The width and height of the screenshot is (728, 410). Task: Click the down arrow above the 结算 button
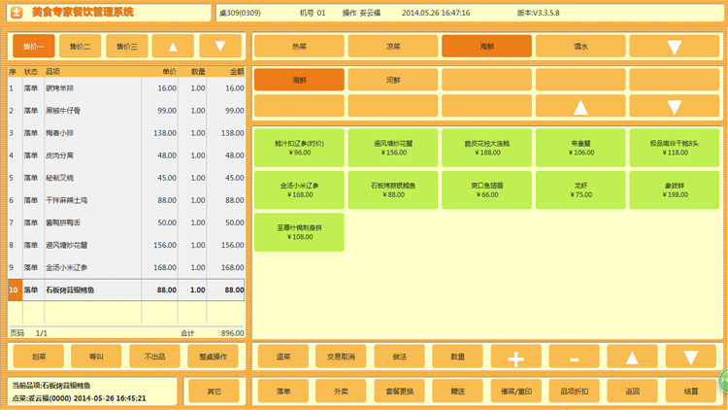[x=691, y=357]
